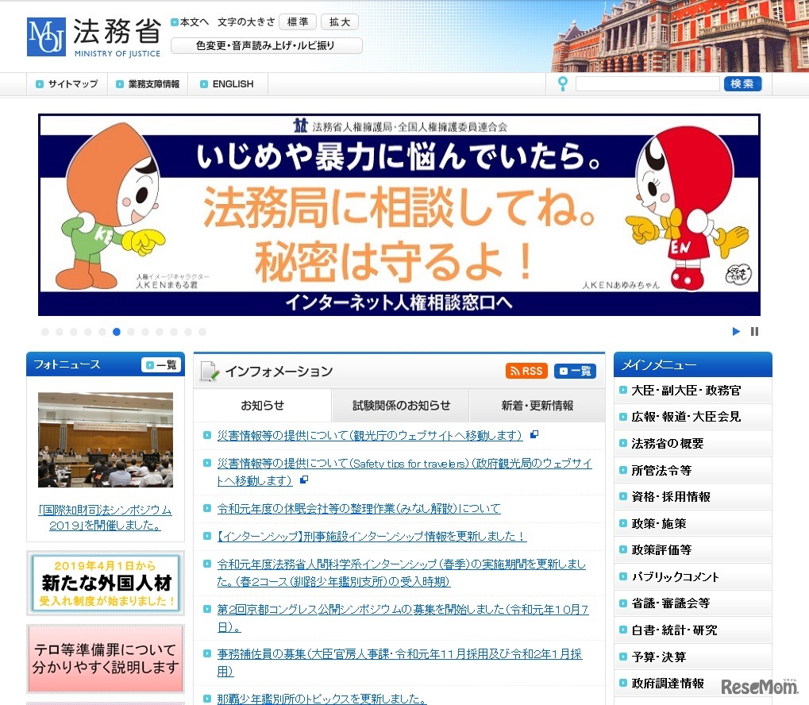Open 休眠会社等の整理作業 notice link
Screen dimensions: 809x705
click(x=359, y=508)
